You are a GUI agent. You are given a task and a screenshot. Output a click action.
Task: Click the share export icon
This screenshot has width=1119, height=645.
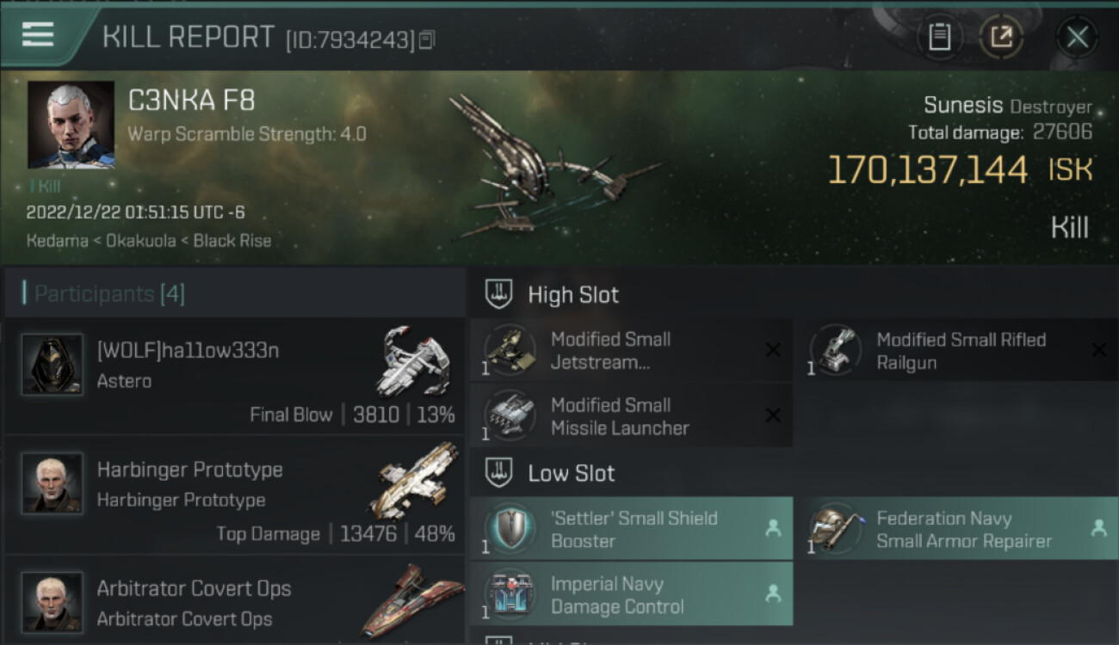1001,37
